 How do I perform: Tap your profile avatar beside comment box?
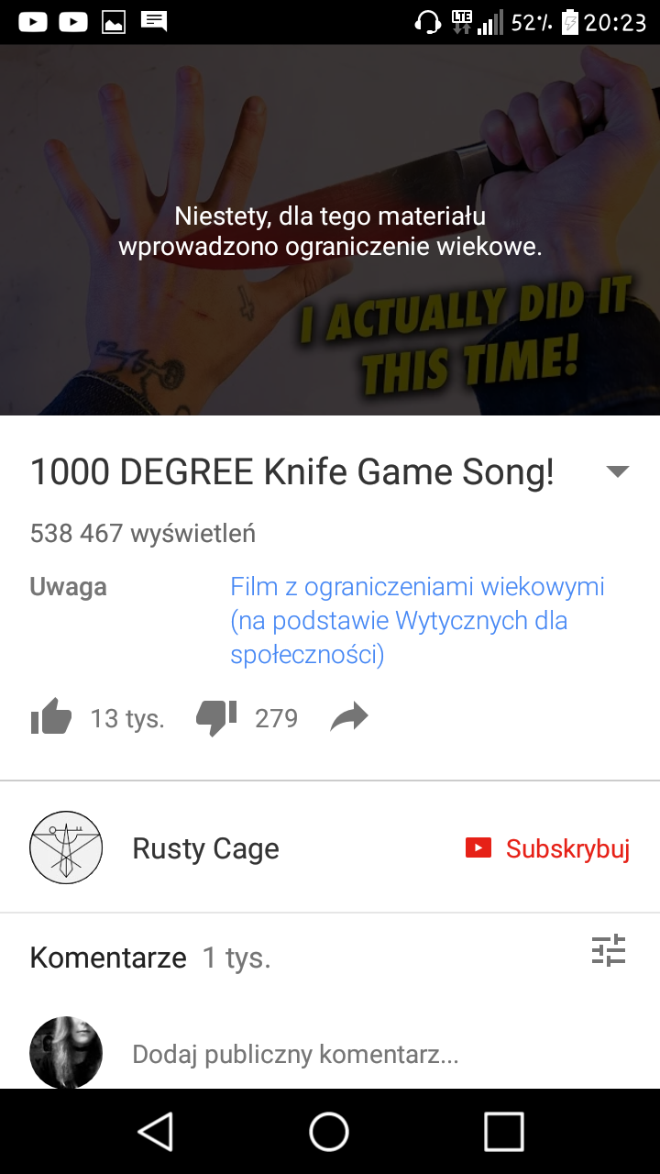click(66, 1052)
